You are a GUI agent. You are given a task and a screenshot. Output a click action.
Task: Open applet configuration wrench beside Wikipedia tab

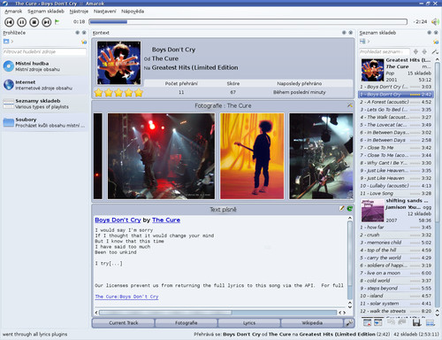point(349,323)
